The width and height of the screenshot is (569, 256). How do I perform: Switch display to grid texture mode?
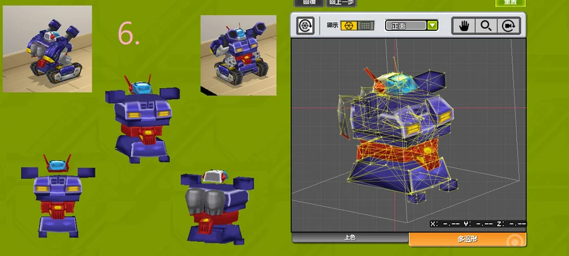tap(366, 26)
